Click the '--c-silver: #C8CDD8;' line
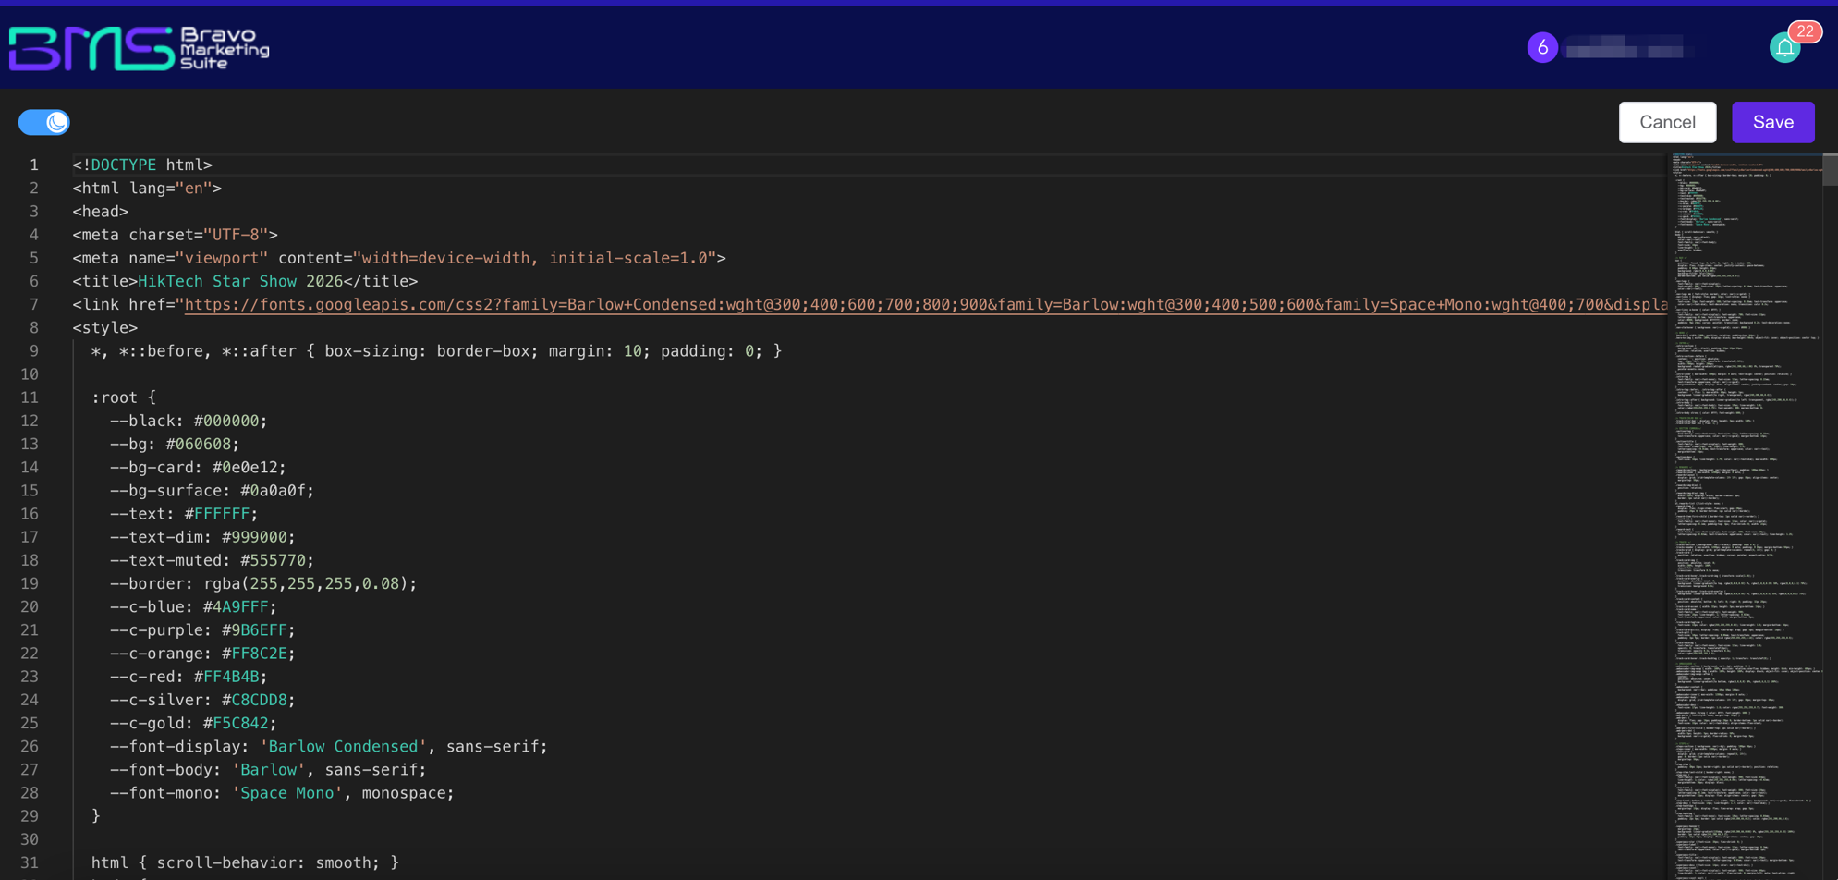Screen dimensions: 1838x880 (x=202, y=700)
